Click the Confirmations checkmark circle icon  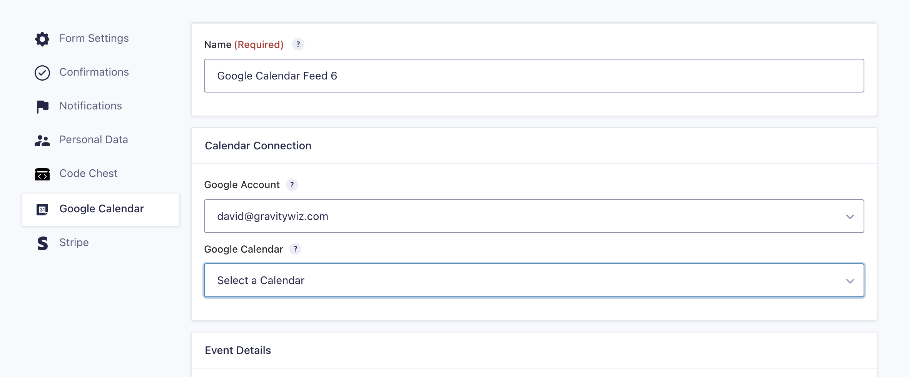42,73
